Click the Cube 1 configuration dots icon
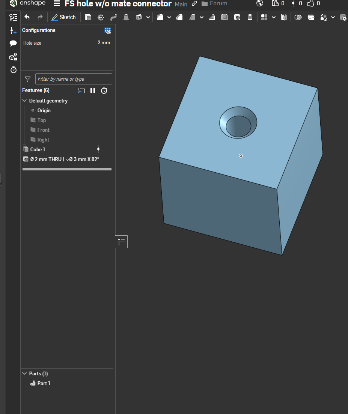Viewport: 348px width, 414px height. (98, 149)
